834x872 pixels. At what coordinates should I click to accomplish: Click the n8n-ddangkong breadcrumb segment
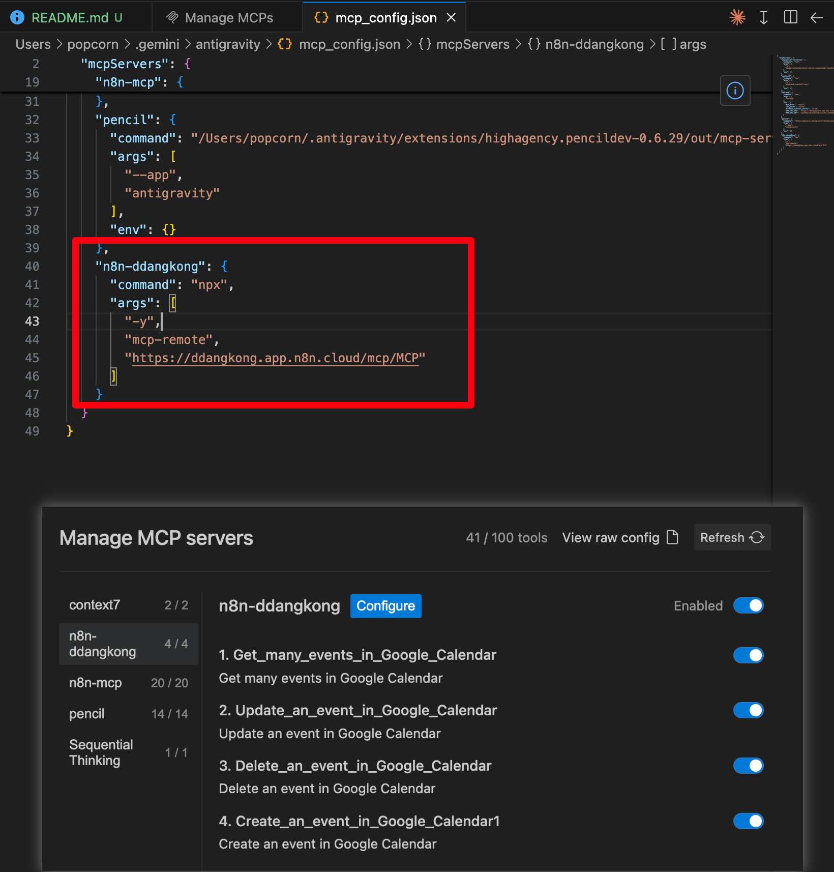coord(594,45)
